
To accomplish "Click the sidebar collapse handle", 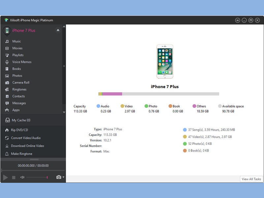I will point(64,66).
